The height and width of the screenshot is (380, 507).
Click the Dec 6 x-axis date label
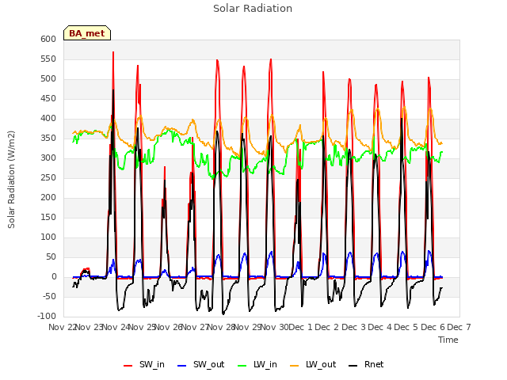click(x=433, y=327)
